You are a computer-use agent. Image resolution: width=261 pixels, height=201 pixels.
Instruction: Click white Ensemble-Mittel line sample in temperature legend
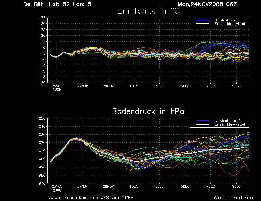click(203, 24)
